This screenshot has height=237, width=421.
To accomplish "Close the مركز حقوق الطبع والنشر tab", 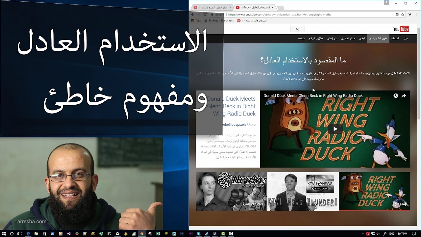I will (x=230, y=7).
